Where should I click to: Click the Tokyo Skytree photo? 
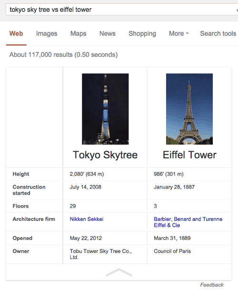click(105, 109)
